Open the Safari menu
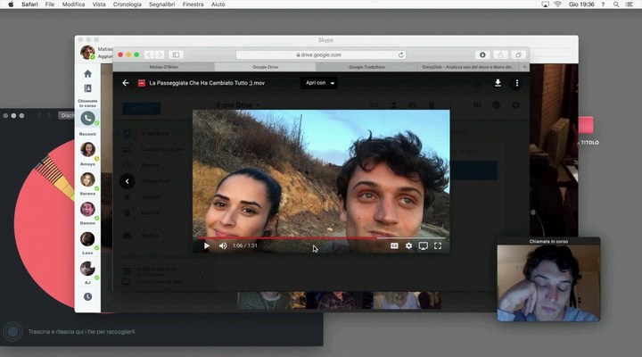Screen dimensions: 642x357 [29, 4]
